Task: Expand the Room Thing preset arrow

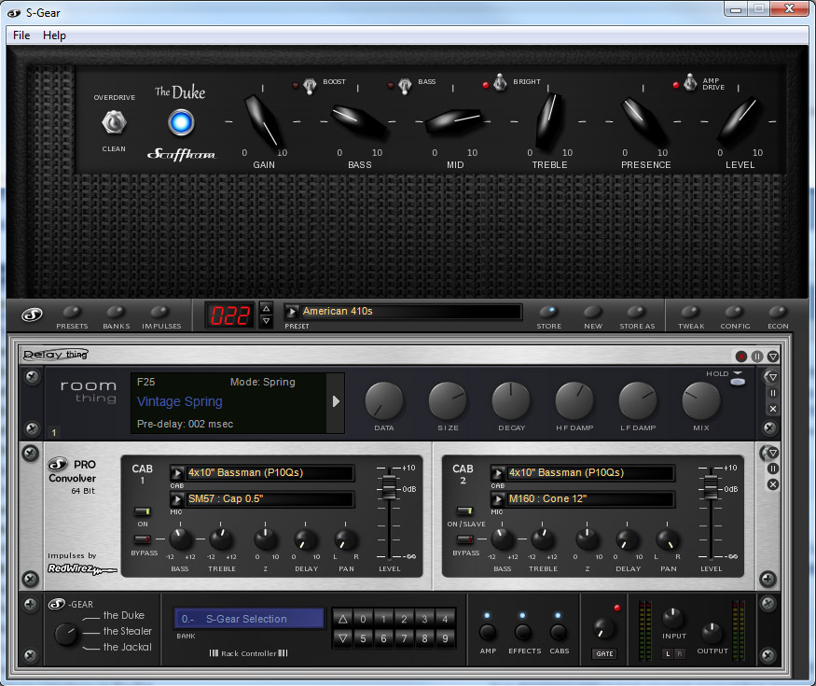Action: (x=336, y=401)
